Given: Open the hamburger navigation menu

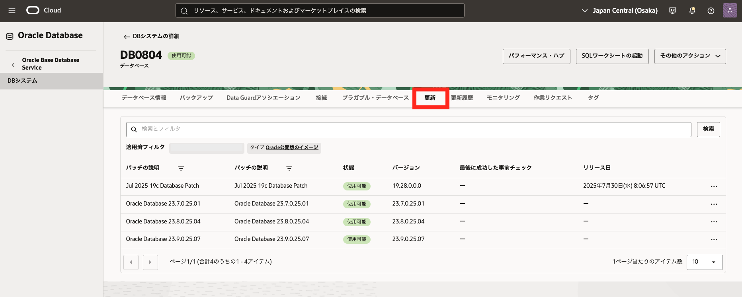Looking at the screenshot, I should pyautogui.click(x=12, y=11).
